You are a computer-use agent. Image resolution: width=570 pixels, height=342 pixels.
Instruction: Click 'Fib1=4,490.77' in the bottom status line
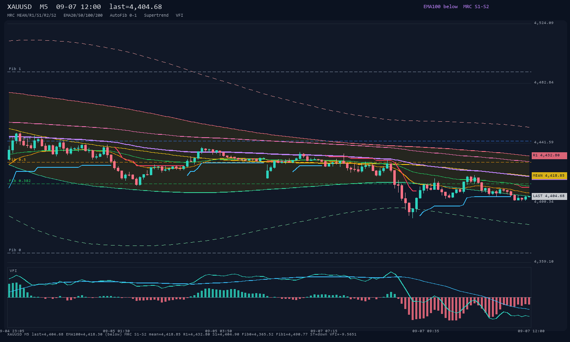(x=292, y=334)
